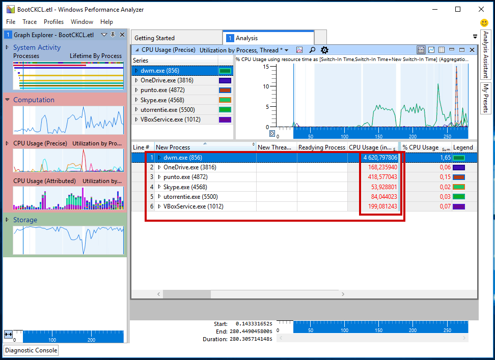Open Graph Explorer panel options dropdown arrow
The height and width of the screenshot is (360, 495).
point(104,35)
